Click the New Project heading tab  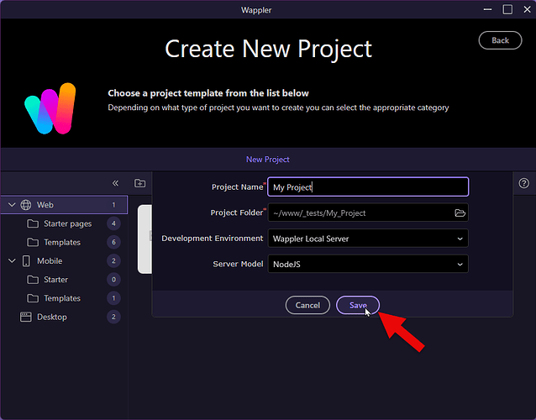pyautogui.click(x=268, y=160)
